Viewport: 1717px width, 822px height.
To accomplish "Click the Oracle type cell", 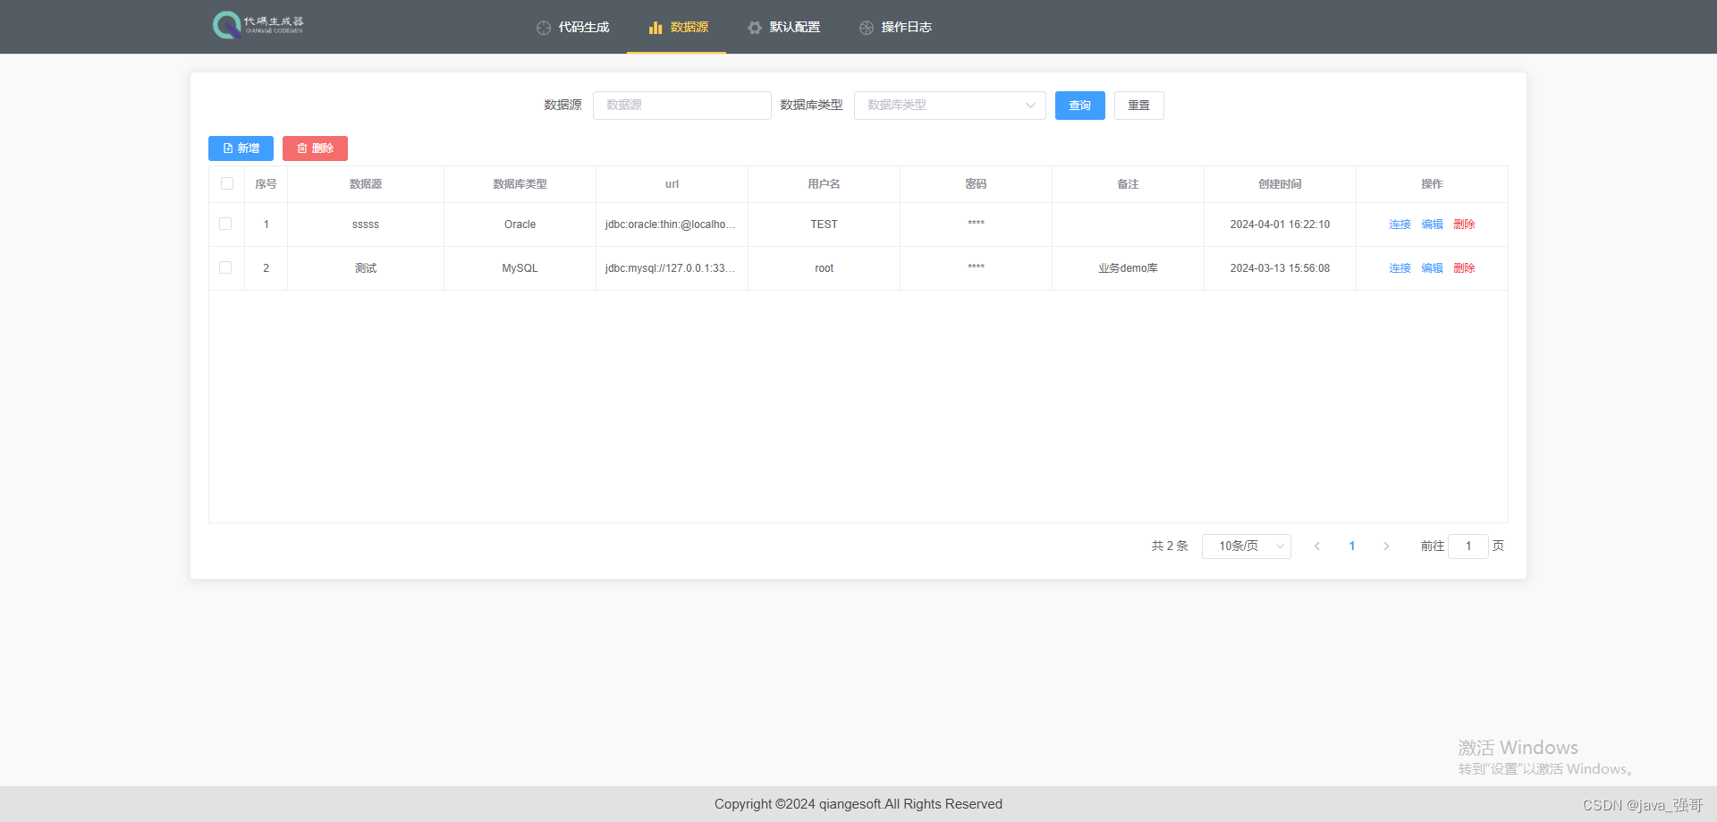I will [x=520, y=225].
